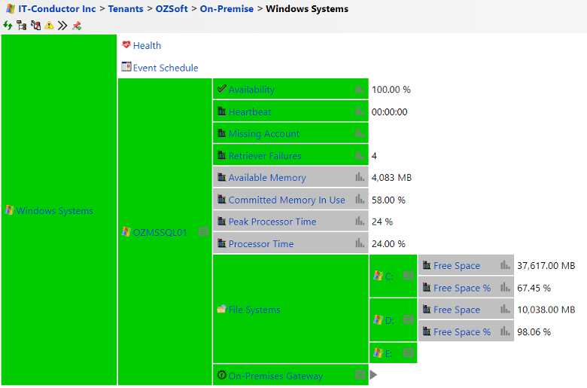Select the OZMSSQL01 server node

(x=160, y=233)
